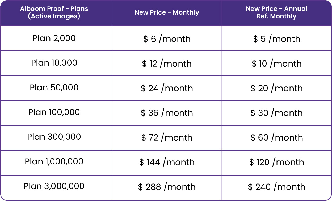The height and width of the screenshot is (201, 332).
Task: Click the $ 120 /month annual price
Action: tap(276, 162)
